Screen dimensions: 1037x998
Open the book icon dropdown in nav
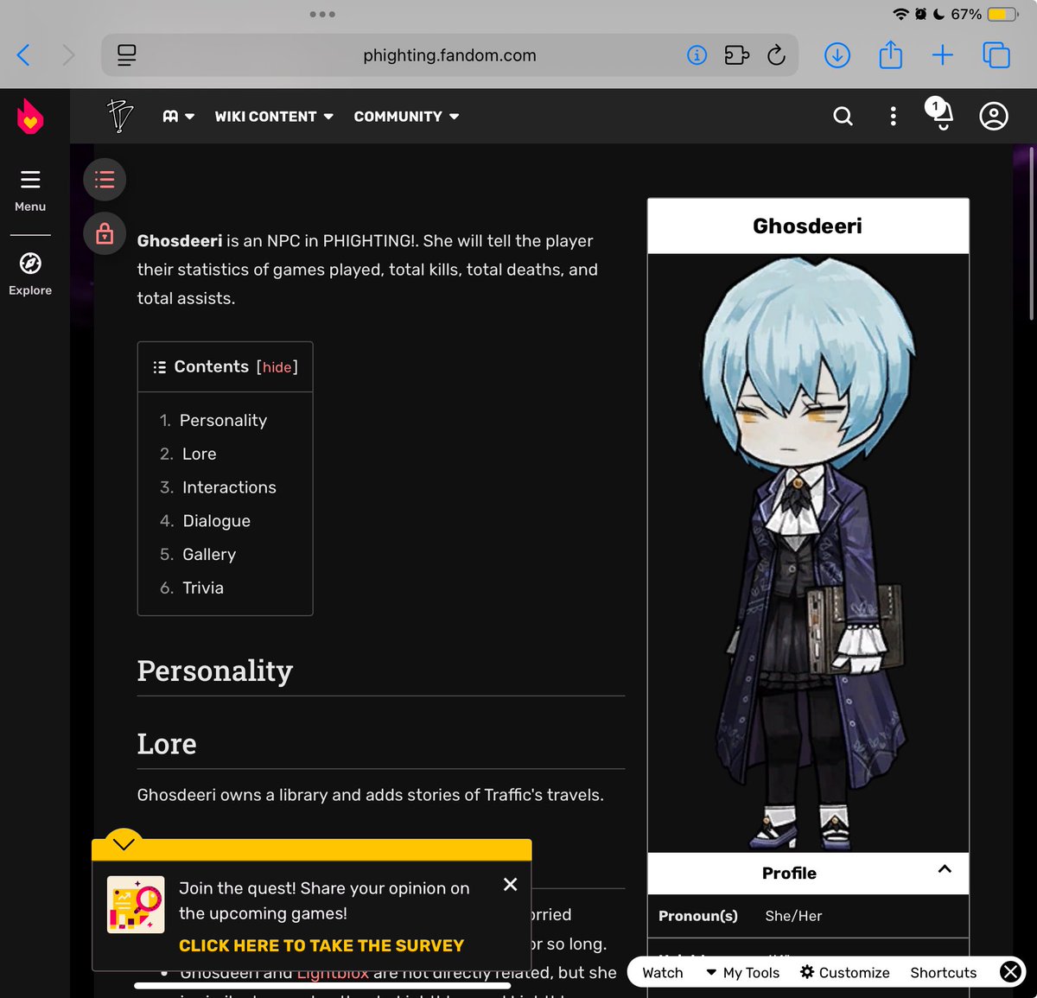(178, 117)
